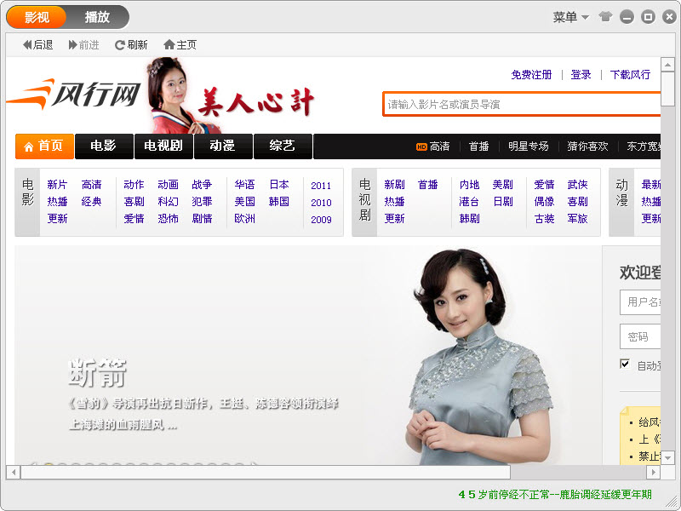
Task: Click 古装 TV drama genre link
Action: pos(544,219)
